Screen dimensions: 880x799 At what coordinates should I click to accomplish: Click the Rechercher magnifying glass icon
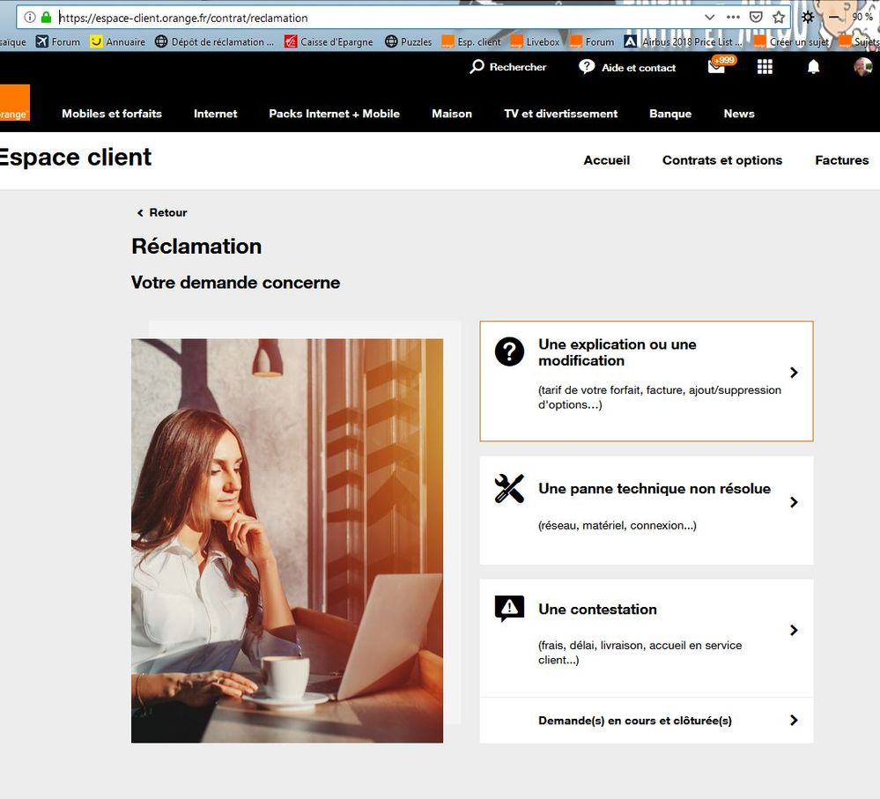click(477, 67)
